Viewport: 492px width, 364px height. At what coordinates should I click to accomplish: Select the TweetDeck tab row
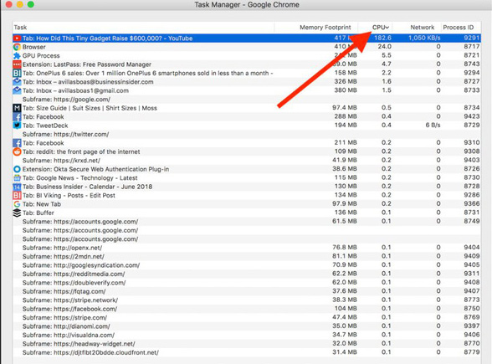click(x=247, y=126)
